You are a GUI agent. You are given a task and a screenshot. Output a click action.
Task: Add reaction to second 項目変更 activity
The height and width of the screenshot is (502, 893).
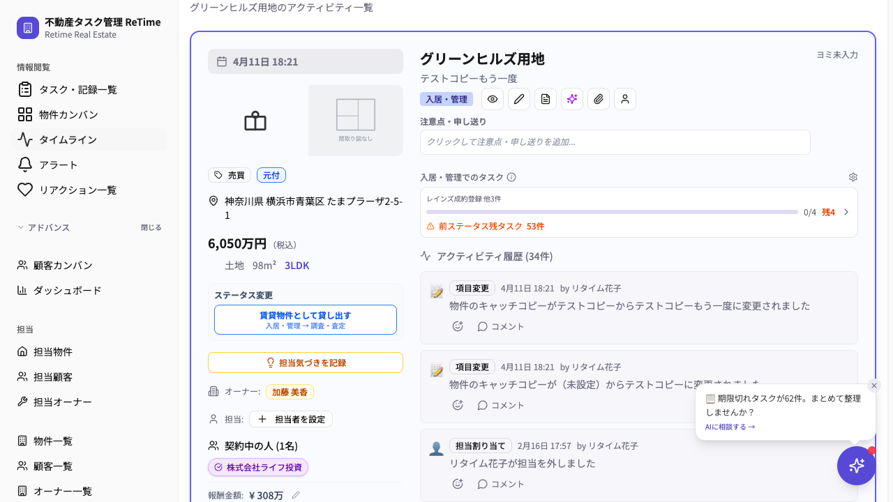click(x=458, y=405)
